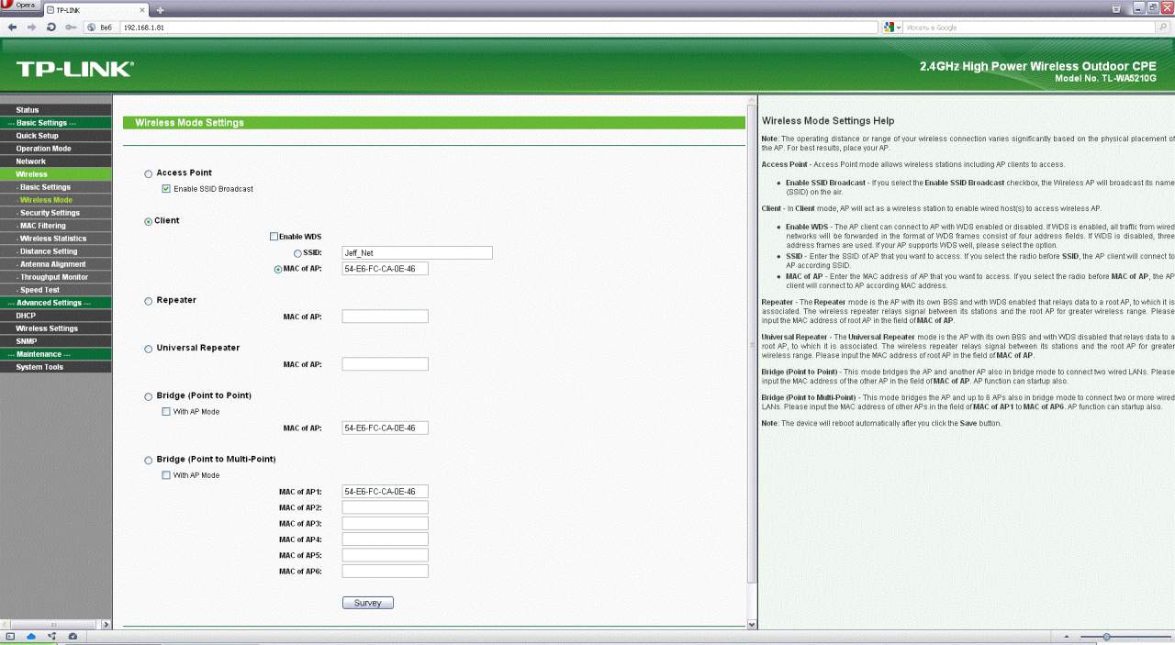Open Wireless Settings under Advanced Settings
Image resolution: width=1175 pixels, height=645 pixels.
coord(56,328)
